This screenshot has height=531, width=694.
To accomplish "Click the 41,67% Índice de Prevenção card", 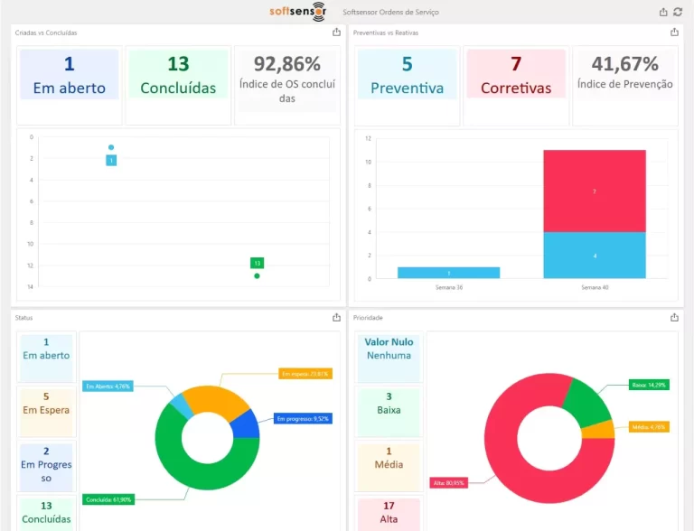I will pos(625,75).
